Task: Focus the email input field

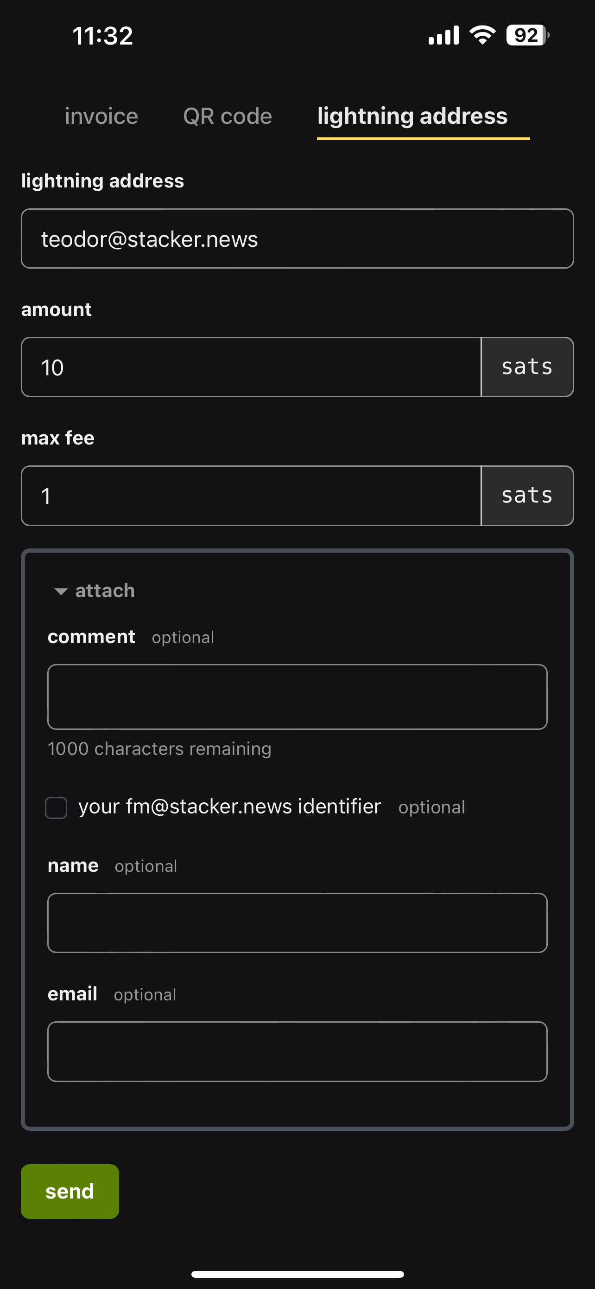Action: (297, 1051)
